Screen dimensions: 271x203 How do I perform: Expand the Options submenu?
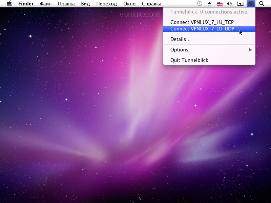tap(209, 50)
